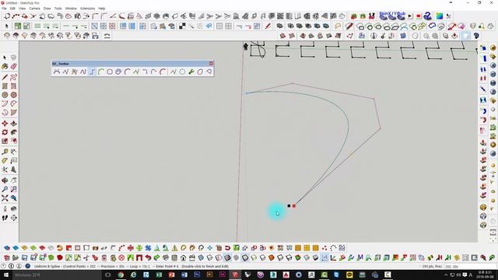The width and height of the screenshot is (498, 280).
Task: Open PowerPoint from the taskbar
Action: tap(171, 275)
